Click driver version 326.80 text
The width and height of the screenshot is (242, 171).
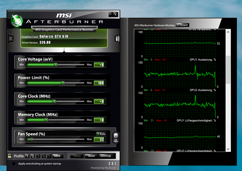point(45,42)
